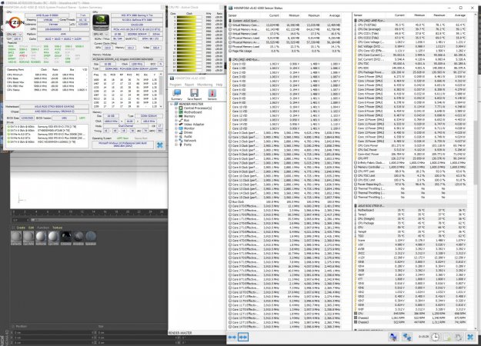Click the Motherboard temperature row
The height and width of the screenshot is (346, 481).
(411, 210)
